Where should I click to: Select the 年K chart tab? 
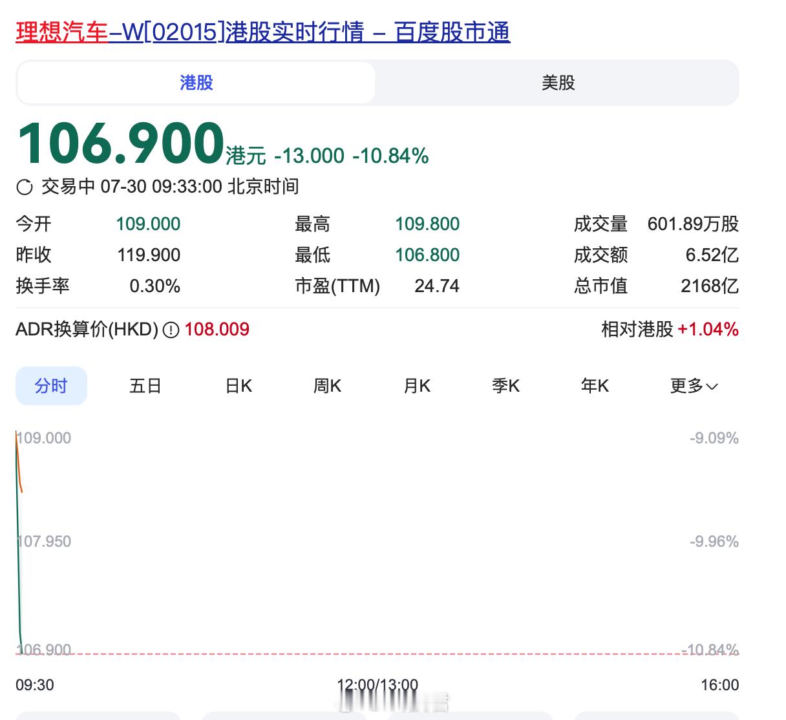(x=595, y=386)
